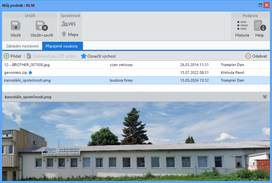
Task: Switch to the Základní nastavení tab
Action: pyautogui.click(x=22, y=46)
